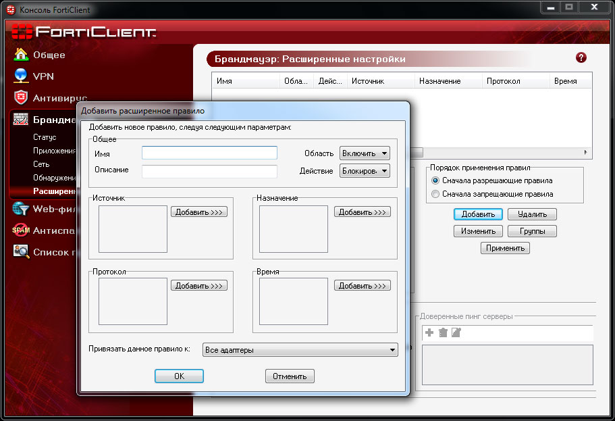Click the General house icon in sidebar
Viewport: 615px width, 421px height.
(21, 55)
